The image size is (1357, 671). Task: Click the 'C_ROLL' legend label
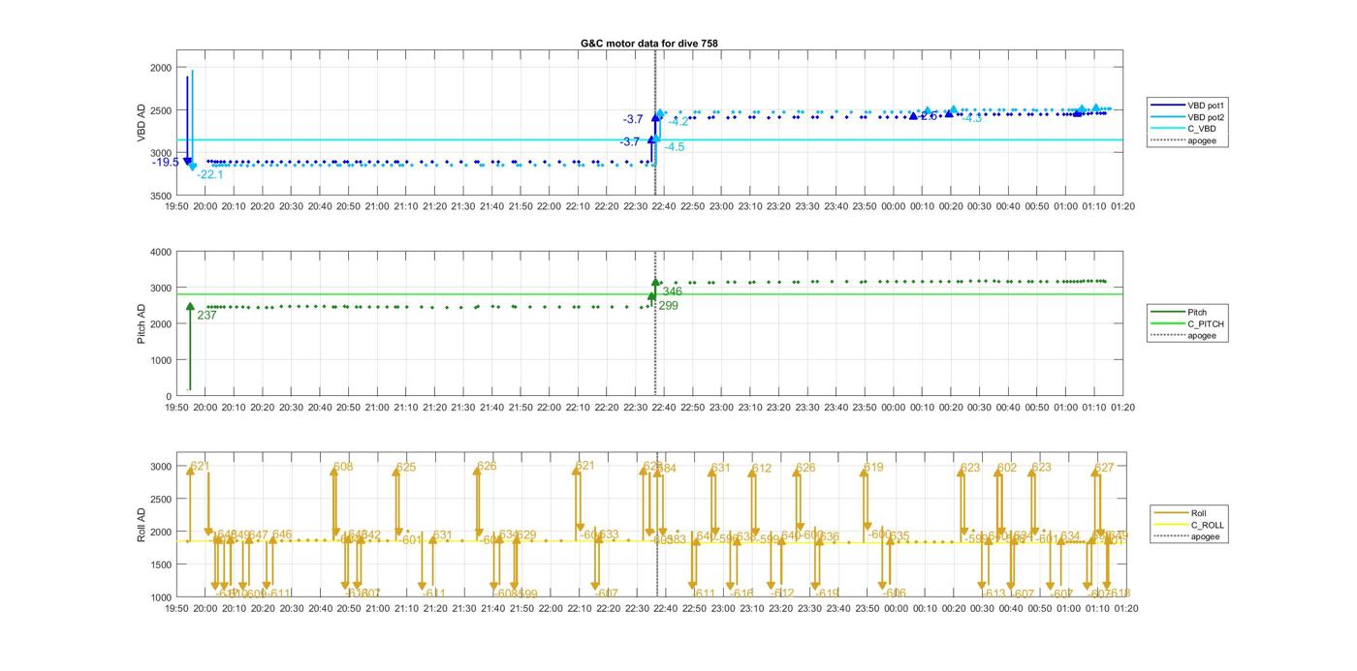click(1208, 524)
